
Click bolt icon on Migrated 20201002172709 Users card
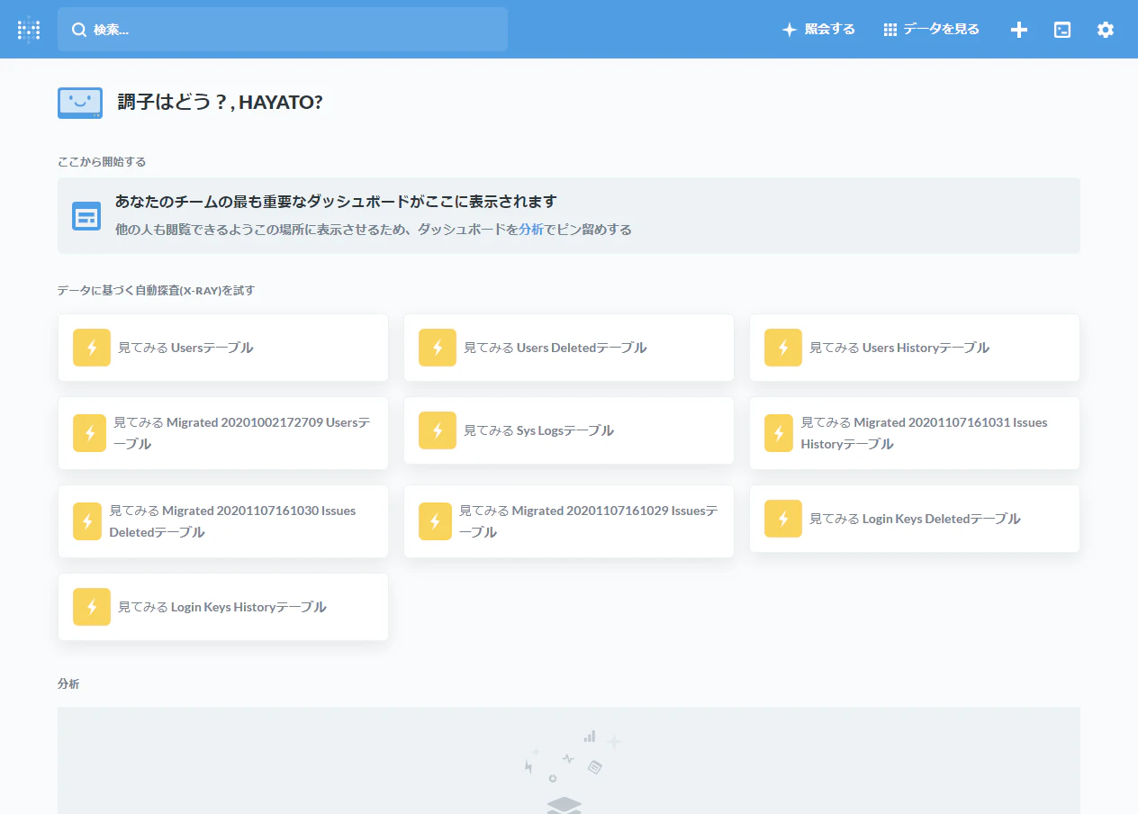tap(90, 433)
